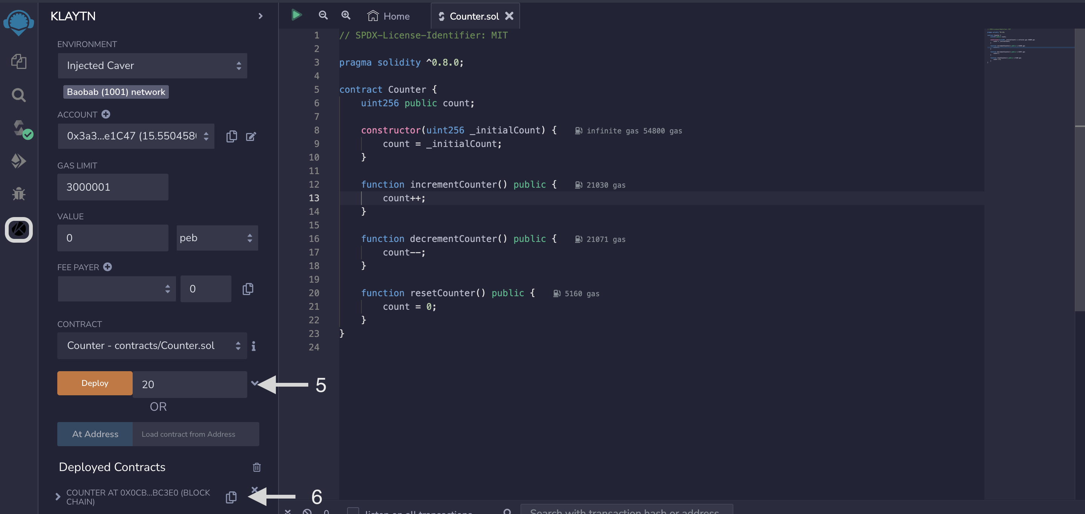The width and height of the screenshot is (1085, 514).
Task: Click the At Address button
Action: coord(95,434)
